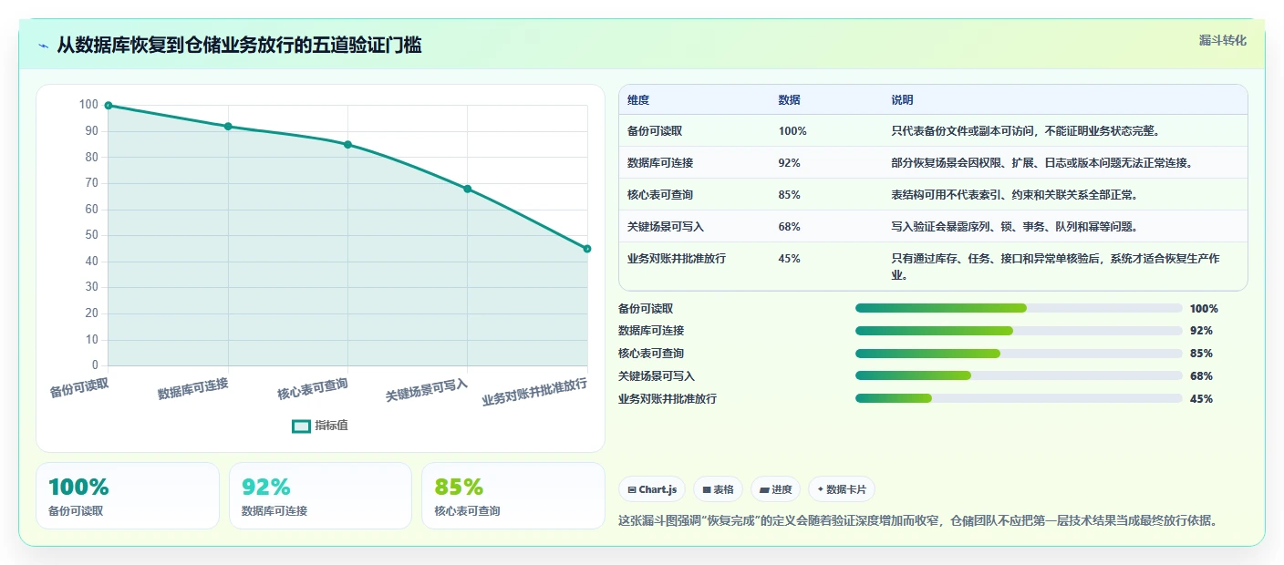Viewport: 1284px width, 565px height.
Task: Click the 关键场景可写入 progress bar
Action: click(1019, 376)
